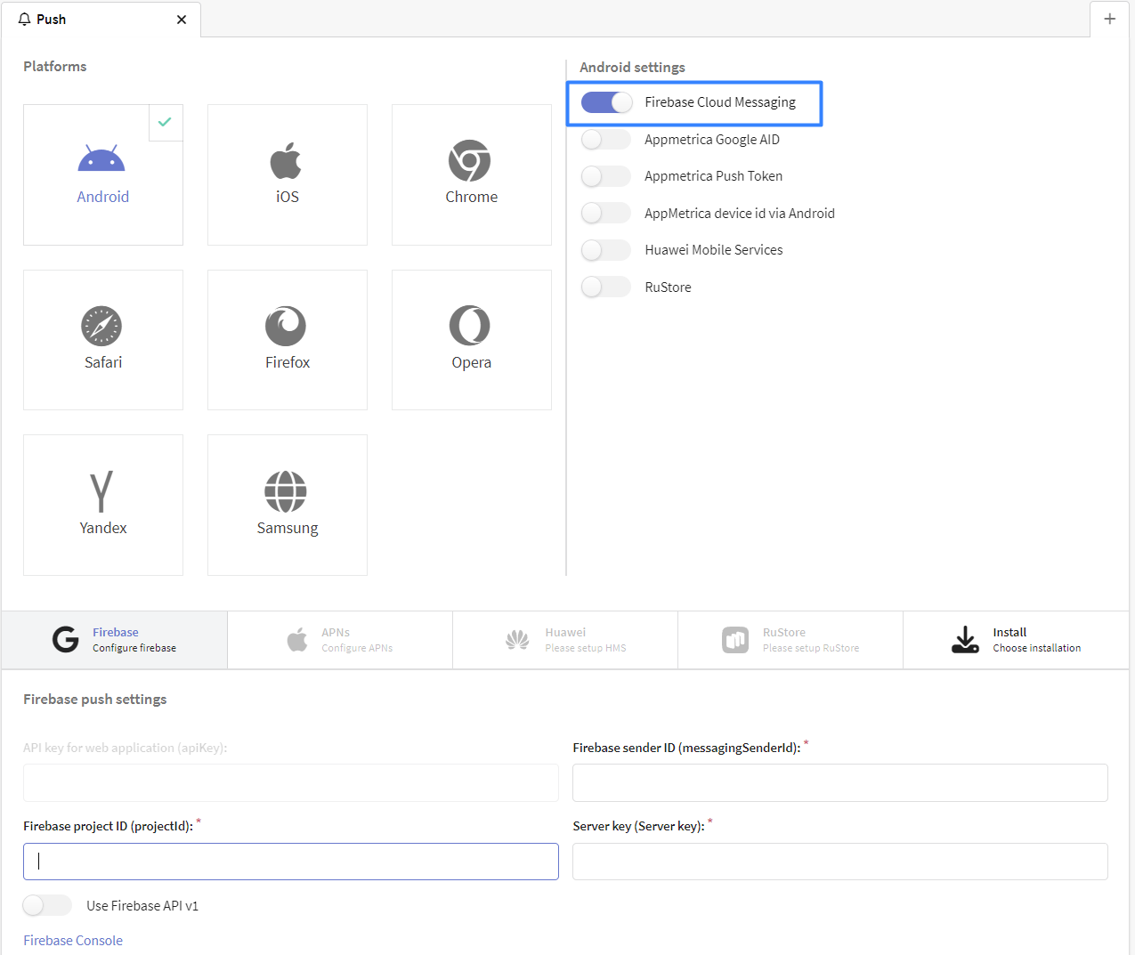Select the Push tab
1135x955 pixels.
101,19
